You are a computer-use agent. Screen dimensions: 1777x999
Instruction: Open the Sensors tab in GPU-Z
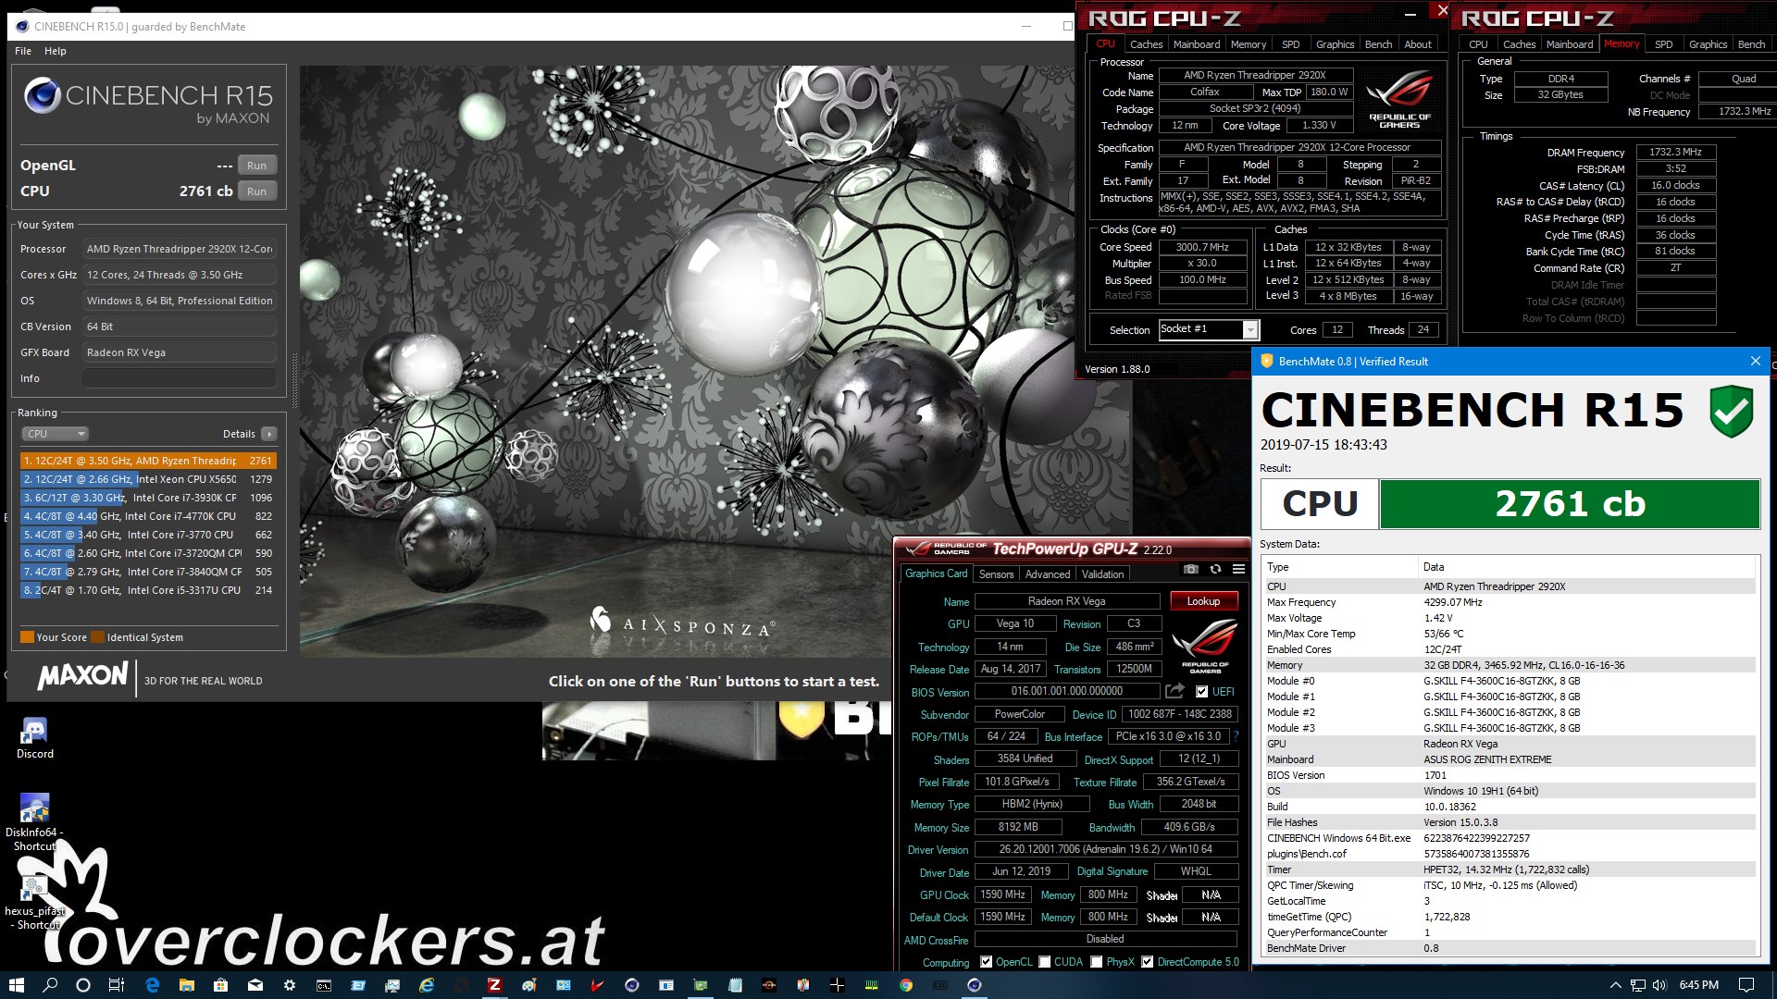pyautogui.click(x=996, y=574)
